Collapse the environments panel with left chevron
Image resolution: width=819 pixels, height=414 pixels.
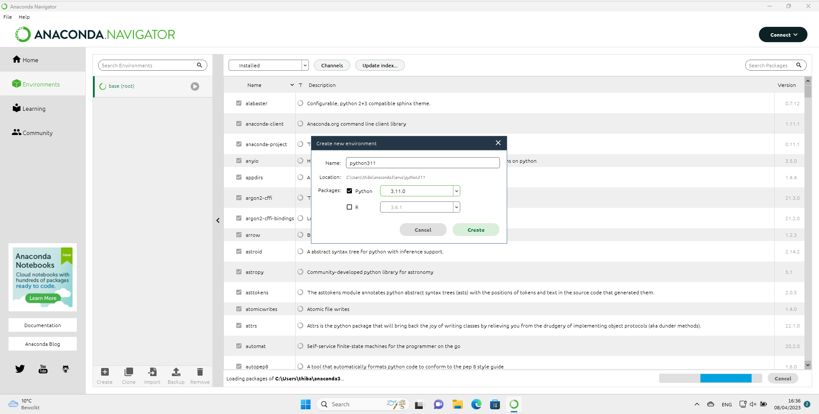tap(218, 220)
